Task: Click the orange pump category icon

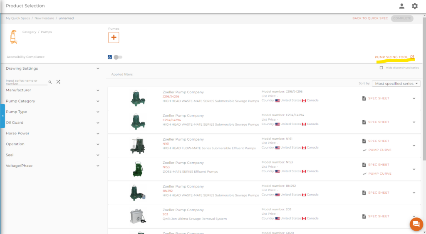Action: 13,37
